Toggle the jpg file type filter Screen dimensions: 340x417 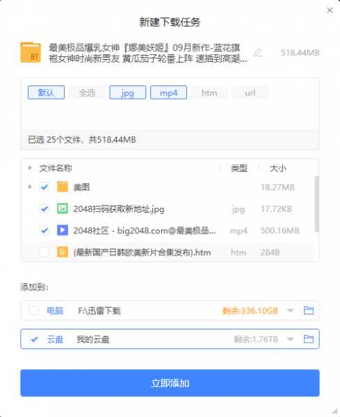tap(128, 92)
